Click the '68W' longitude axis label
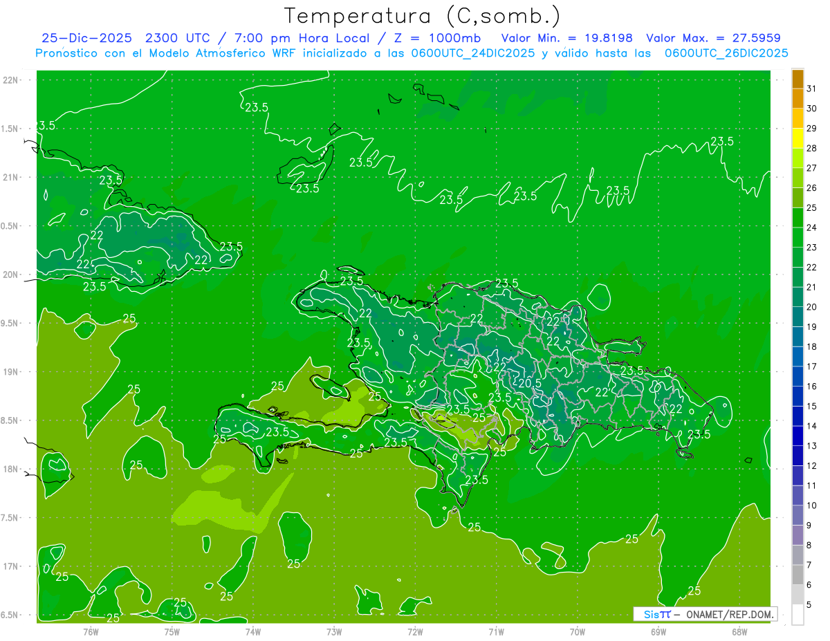830x641 pixels. coord(739,631)
